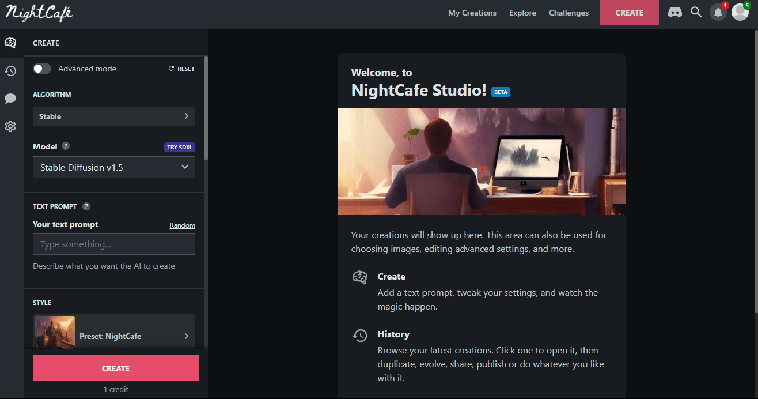Open the user profile avatar
This screenshot has height=399, width=758.
point(740,12)
